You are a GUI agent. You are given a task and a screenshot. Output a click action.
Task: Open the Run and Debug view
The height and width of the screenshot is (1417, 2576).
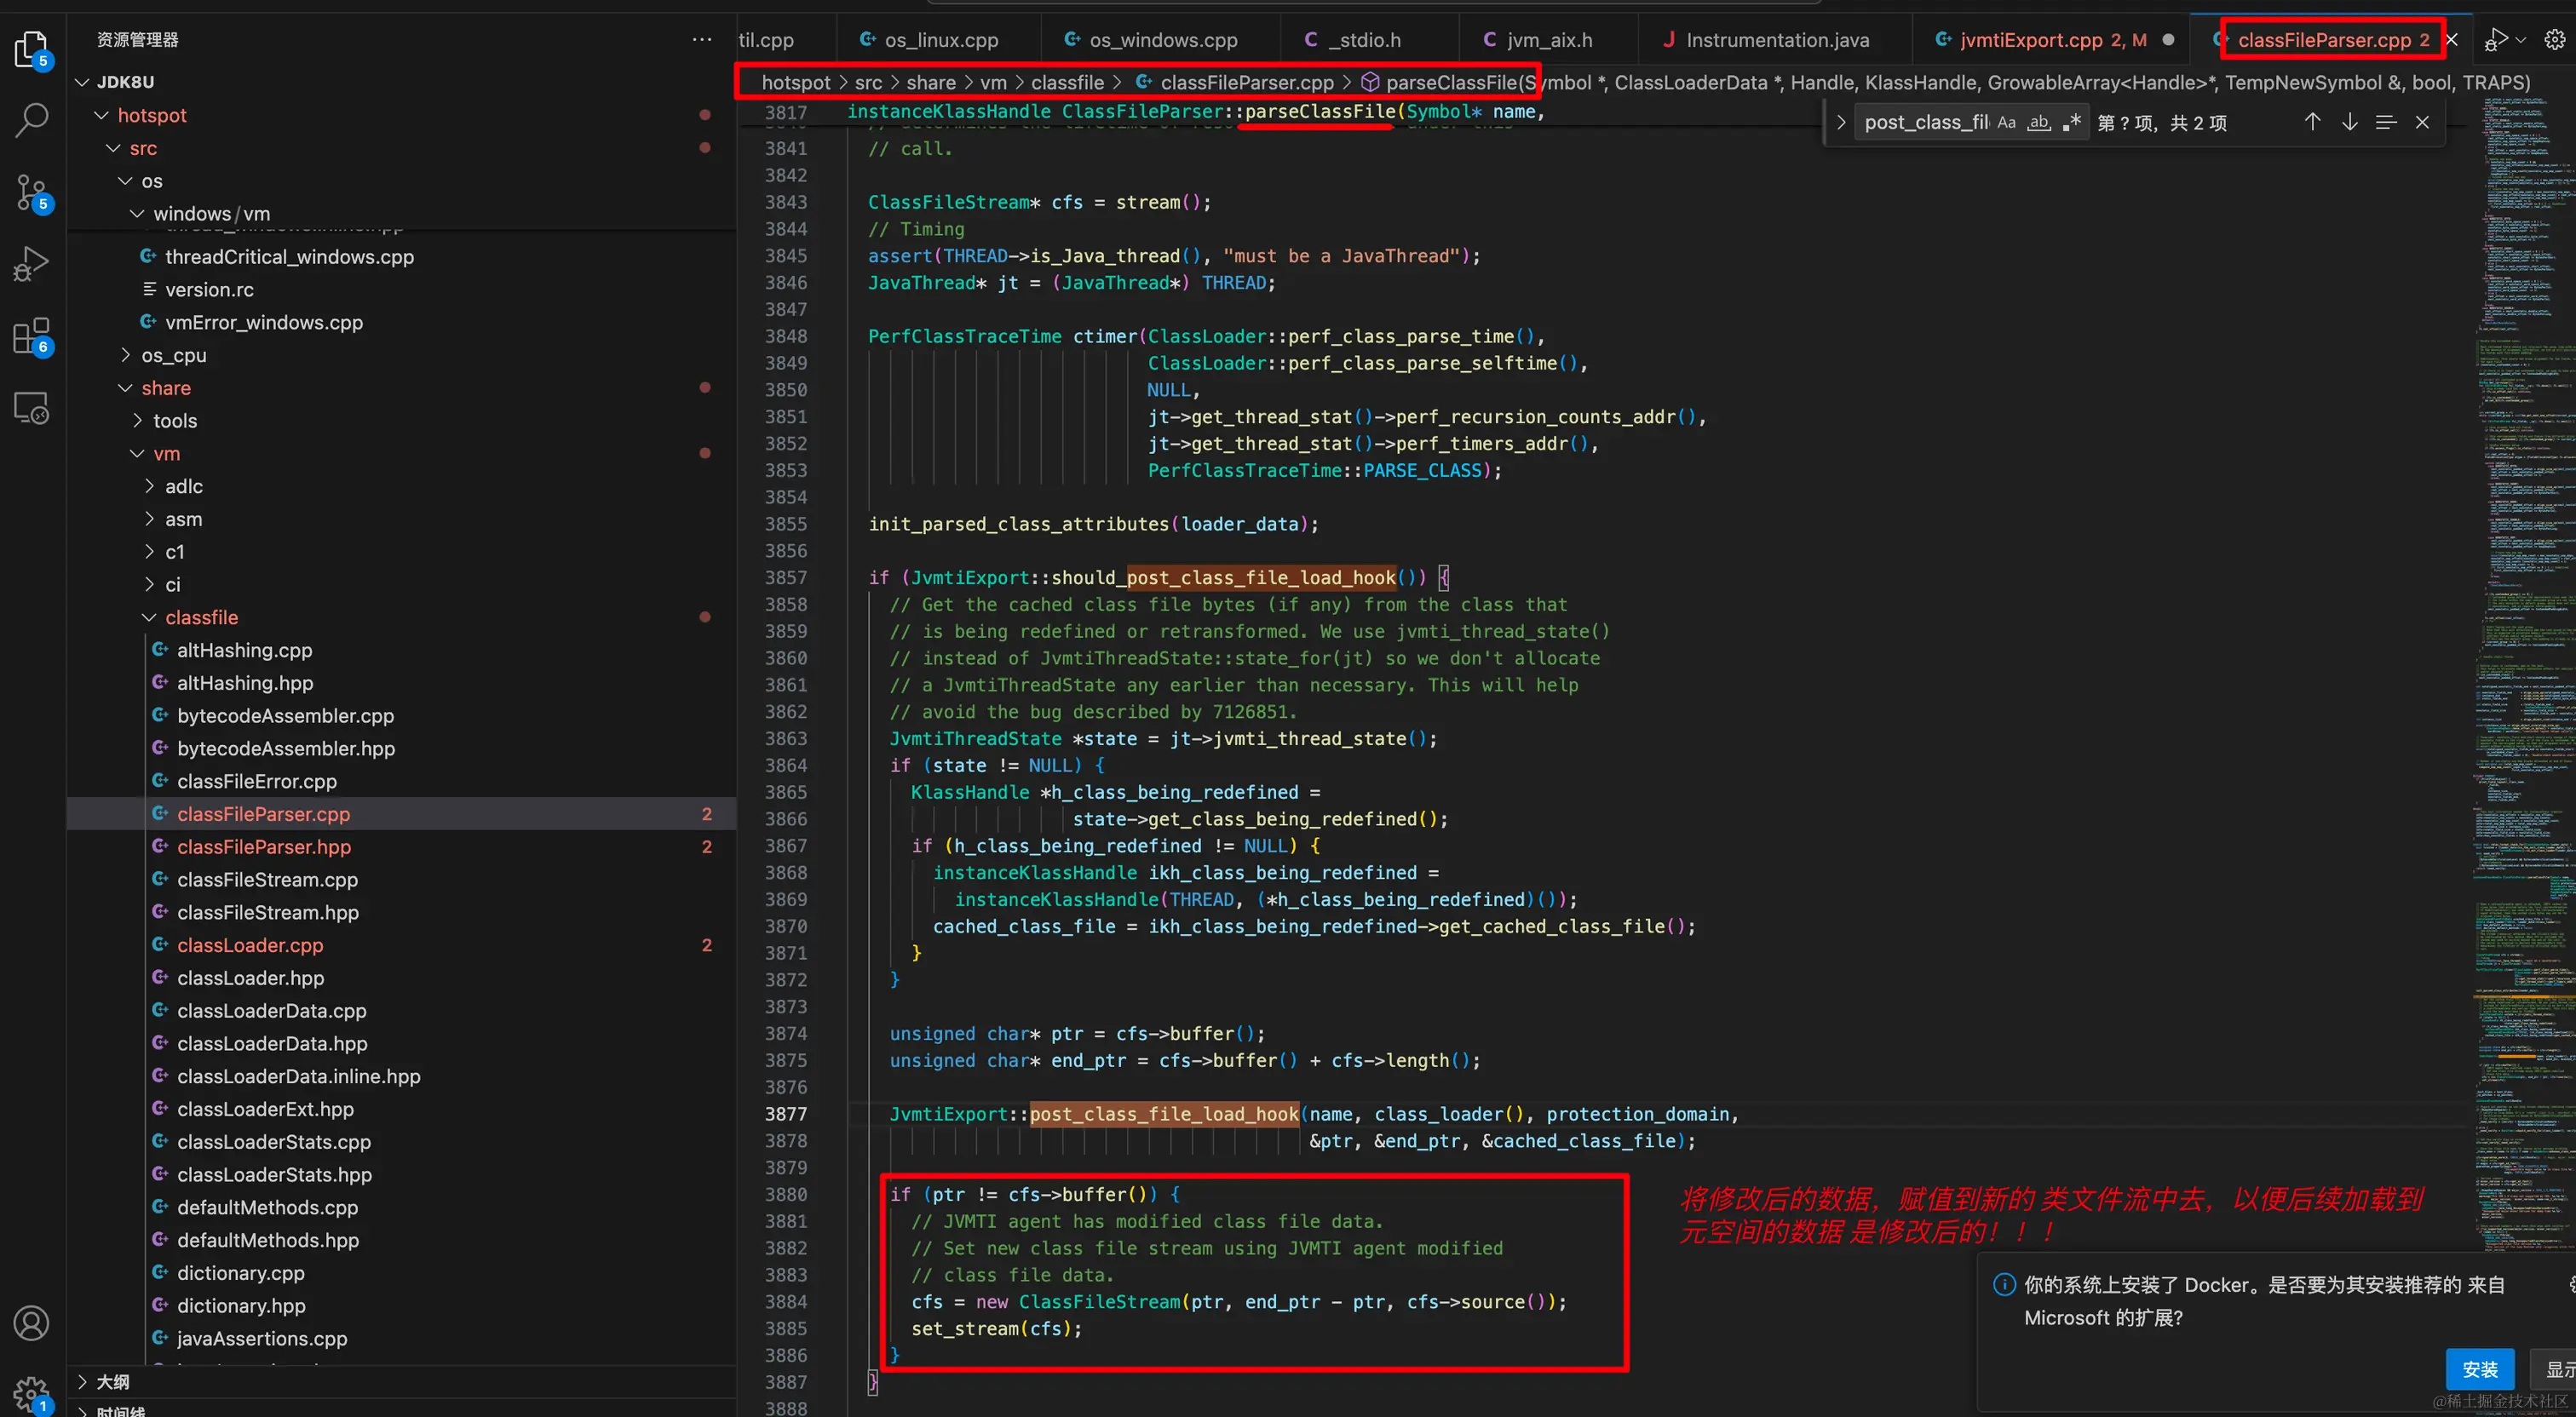[31, 264]
